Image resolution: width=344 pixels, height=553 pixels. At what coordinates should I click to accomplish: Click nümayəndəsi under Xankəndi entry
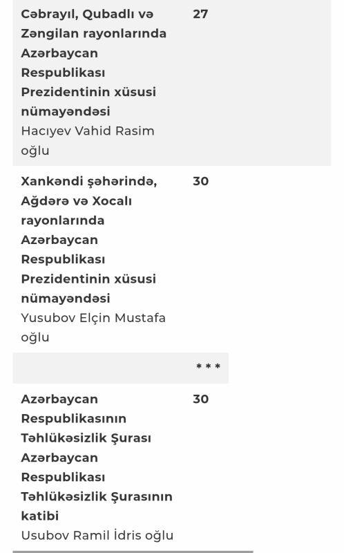[x=66, y=299]
